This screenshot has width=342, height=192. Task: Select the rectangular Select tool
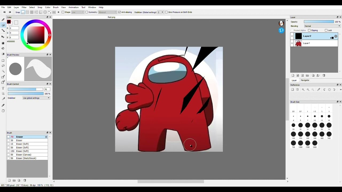3,60
